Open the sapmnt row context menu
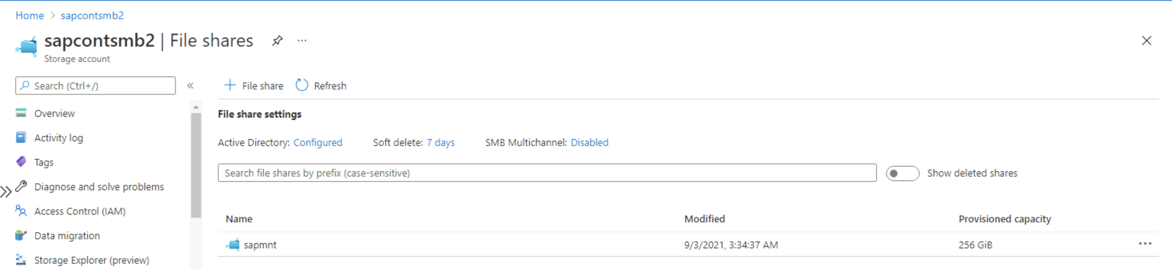Screen dimensions: 1172x269 (x=1146, y=245)
